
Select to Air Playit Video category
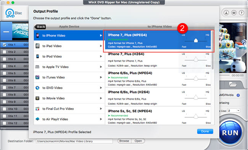(69, 119)
